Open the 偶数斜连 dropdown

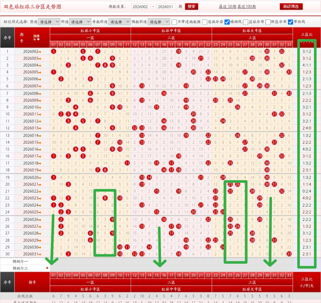pos(159,22)
